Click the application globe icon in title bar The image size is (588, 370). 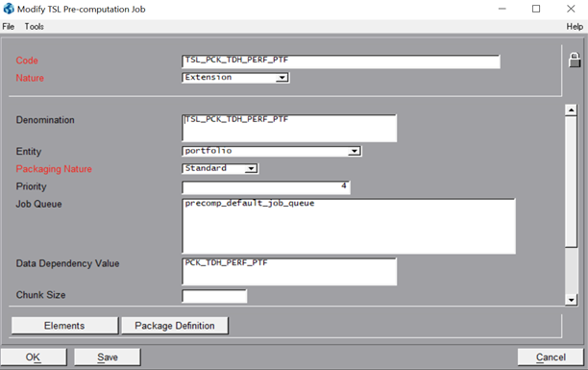[9, 9]
